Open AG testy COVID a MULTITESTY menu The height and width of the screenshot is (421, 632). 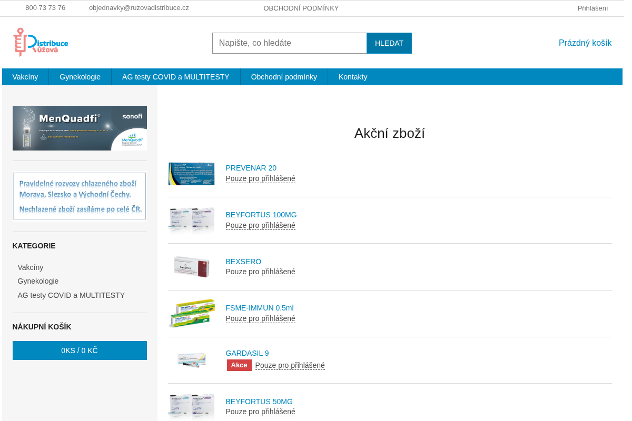pos(176,77)
